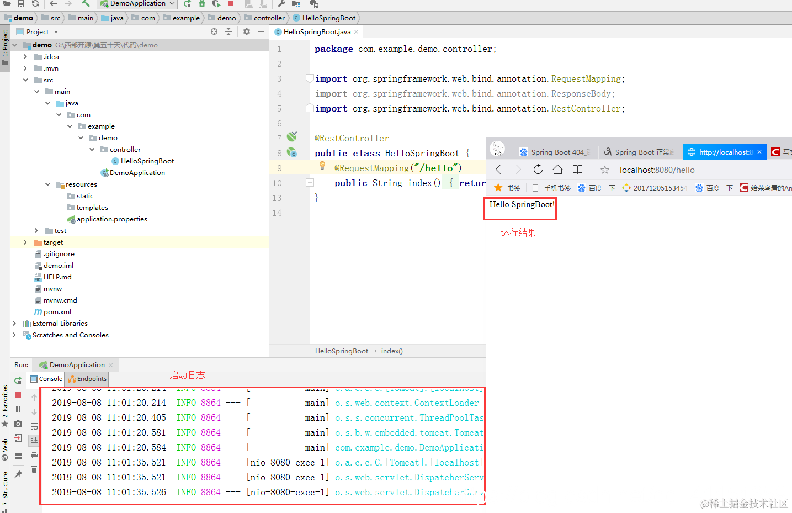The height and width of the screenshot is (513, 792).
Task: Click the index() editor breadcrumb at bottom
Action: [x=392, y=351]
